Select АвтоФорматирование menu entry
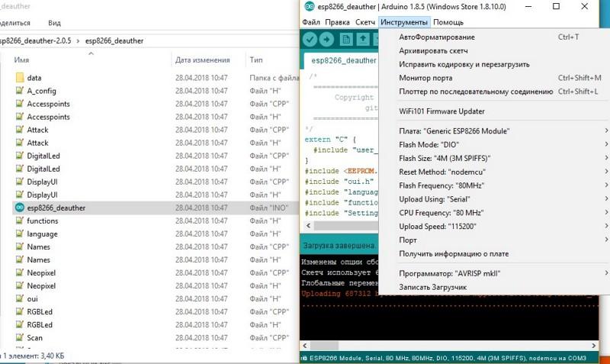Screen dimensions: 610x364 (x=437, y=37)
